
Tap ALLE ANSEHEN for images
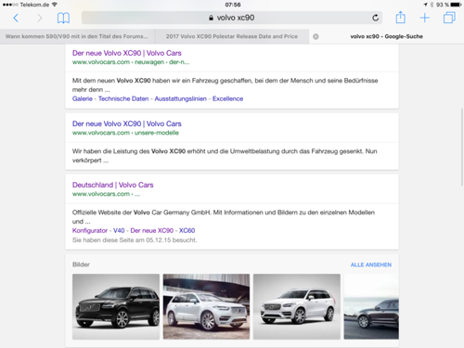click(371, 264)
